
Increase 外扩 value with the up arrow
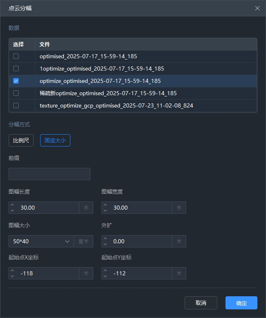tap(105, 238)
